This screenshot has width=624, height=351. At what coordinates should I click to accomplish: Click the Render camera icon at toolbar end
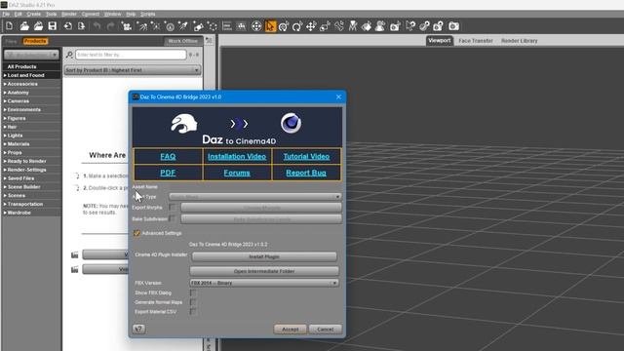453,26
